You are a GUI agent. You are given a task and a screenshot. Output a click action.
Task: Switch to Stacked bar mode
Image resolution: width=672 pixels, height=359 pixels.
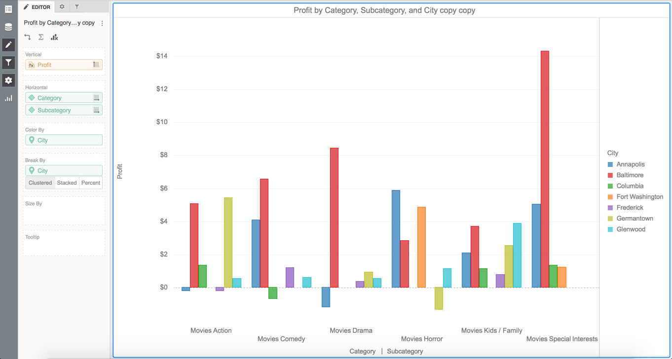point(67,183)
